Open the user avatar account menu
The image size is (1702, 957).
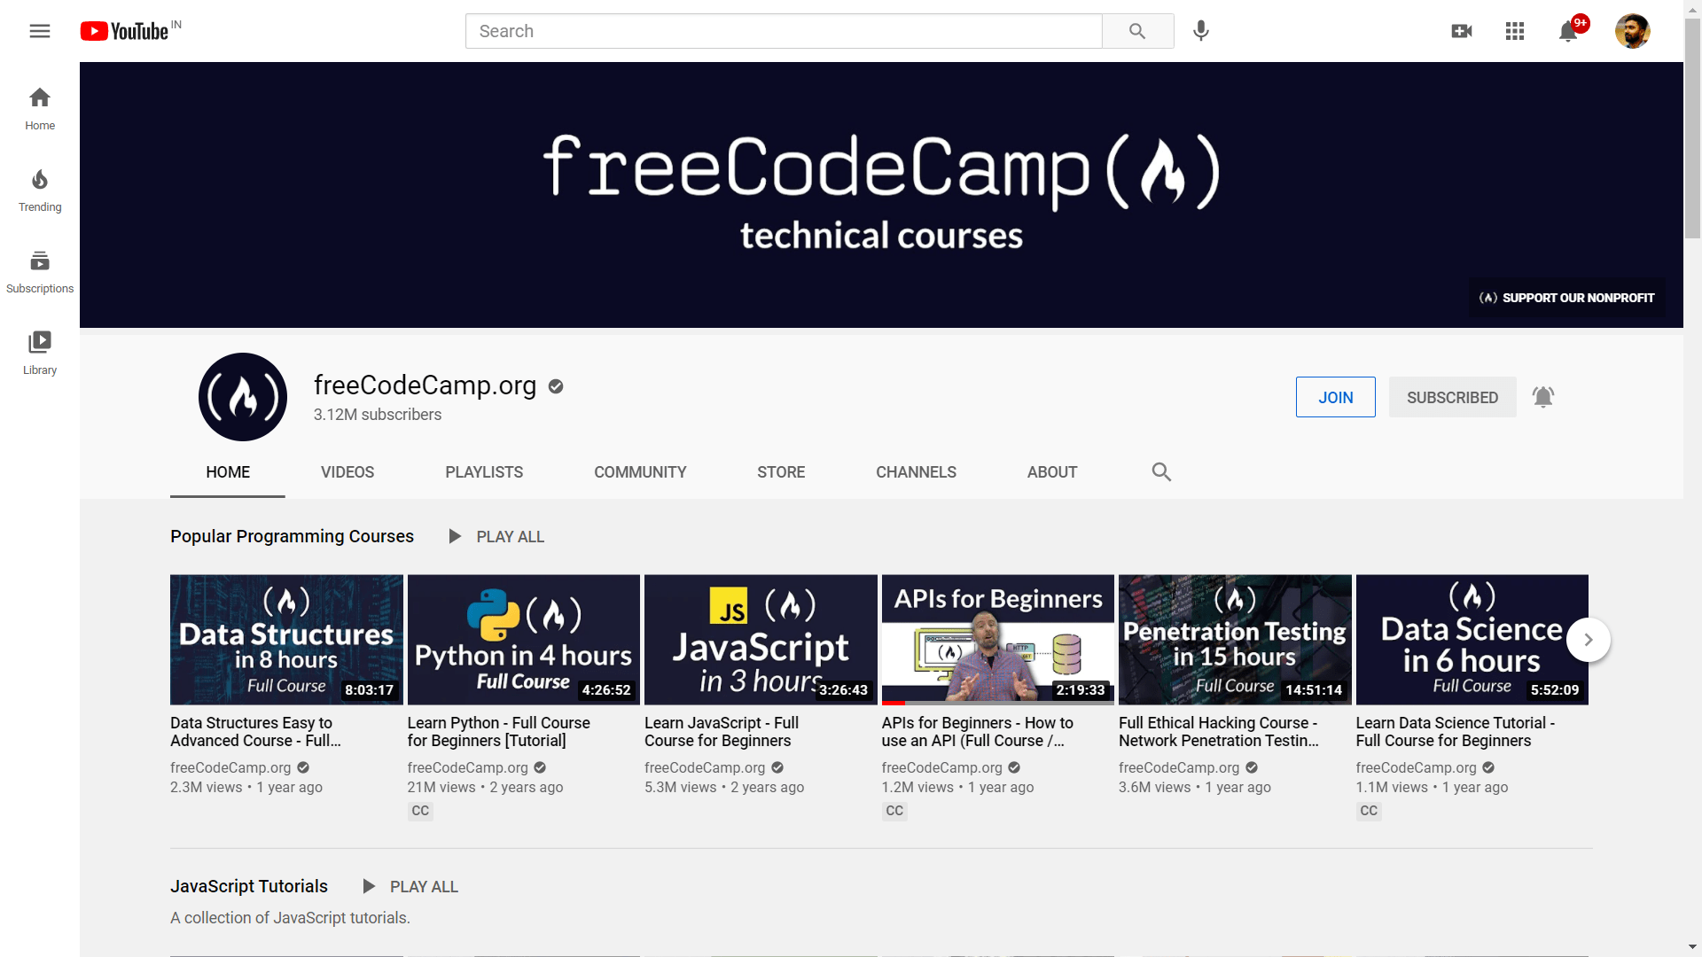click(x=1632, y=31)
